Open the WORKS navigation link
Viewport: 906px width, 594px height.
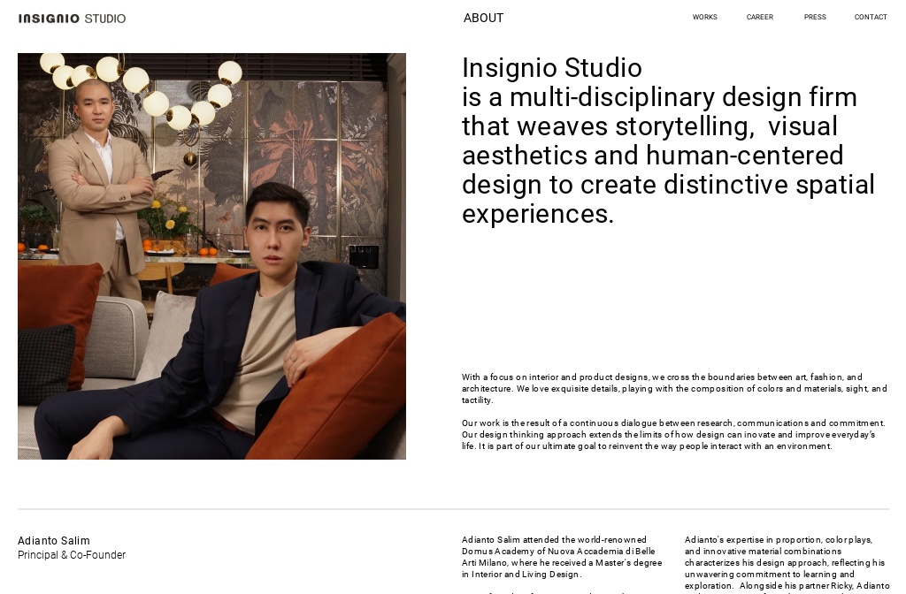click(704, 17)
